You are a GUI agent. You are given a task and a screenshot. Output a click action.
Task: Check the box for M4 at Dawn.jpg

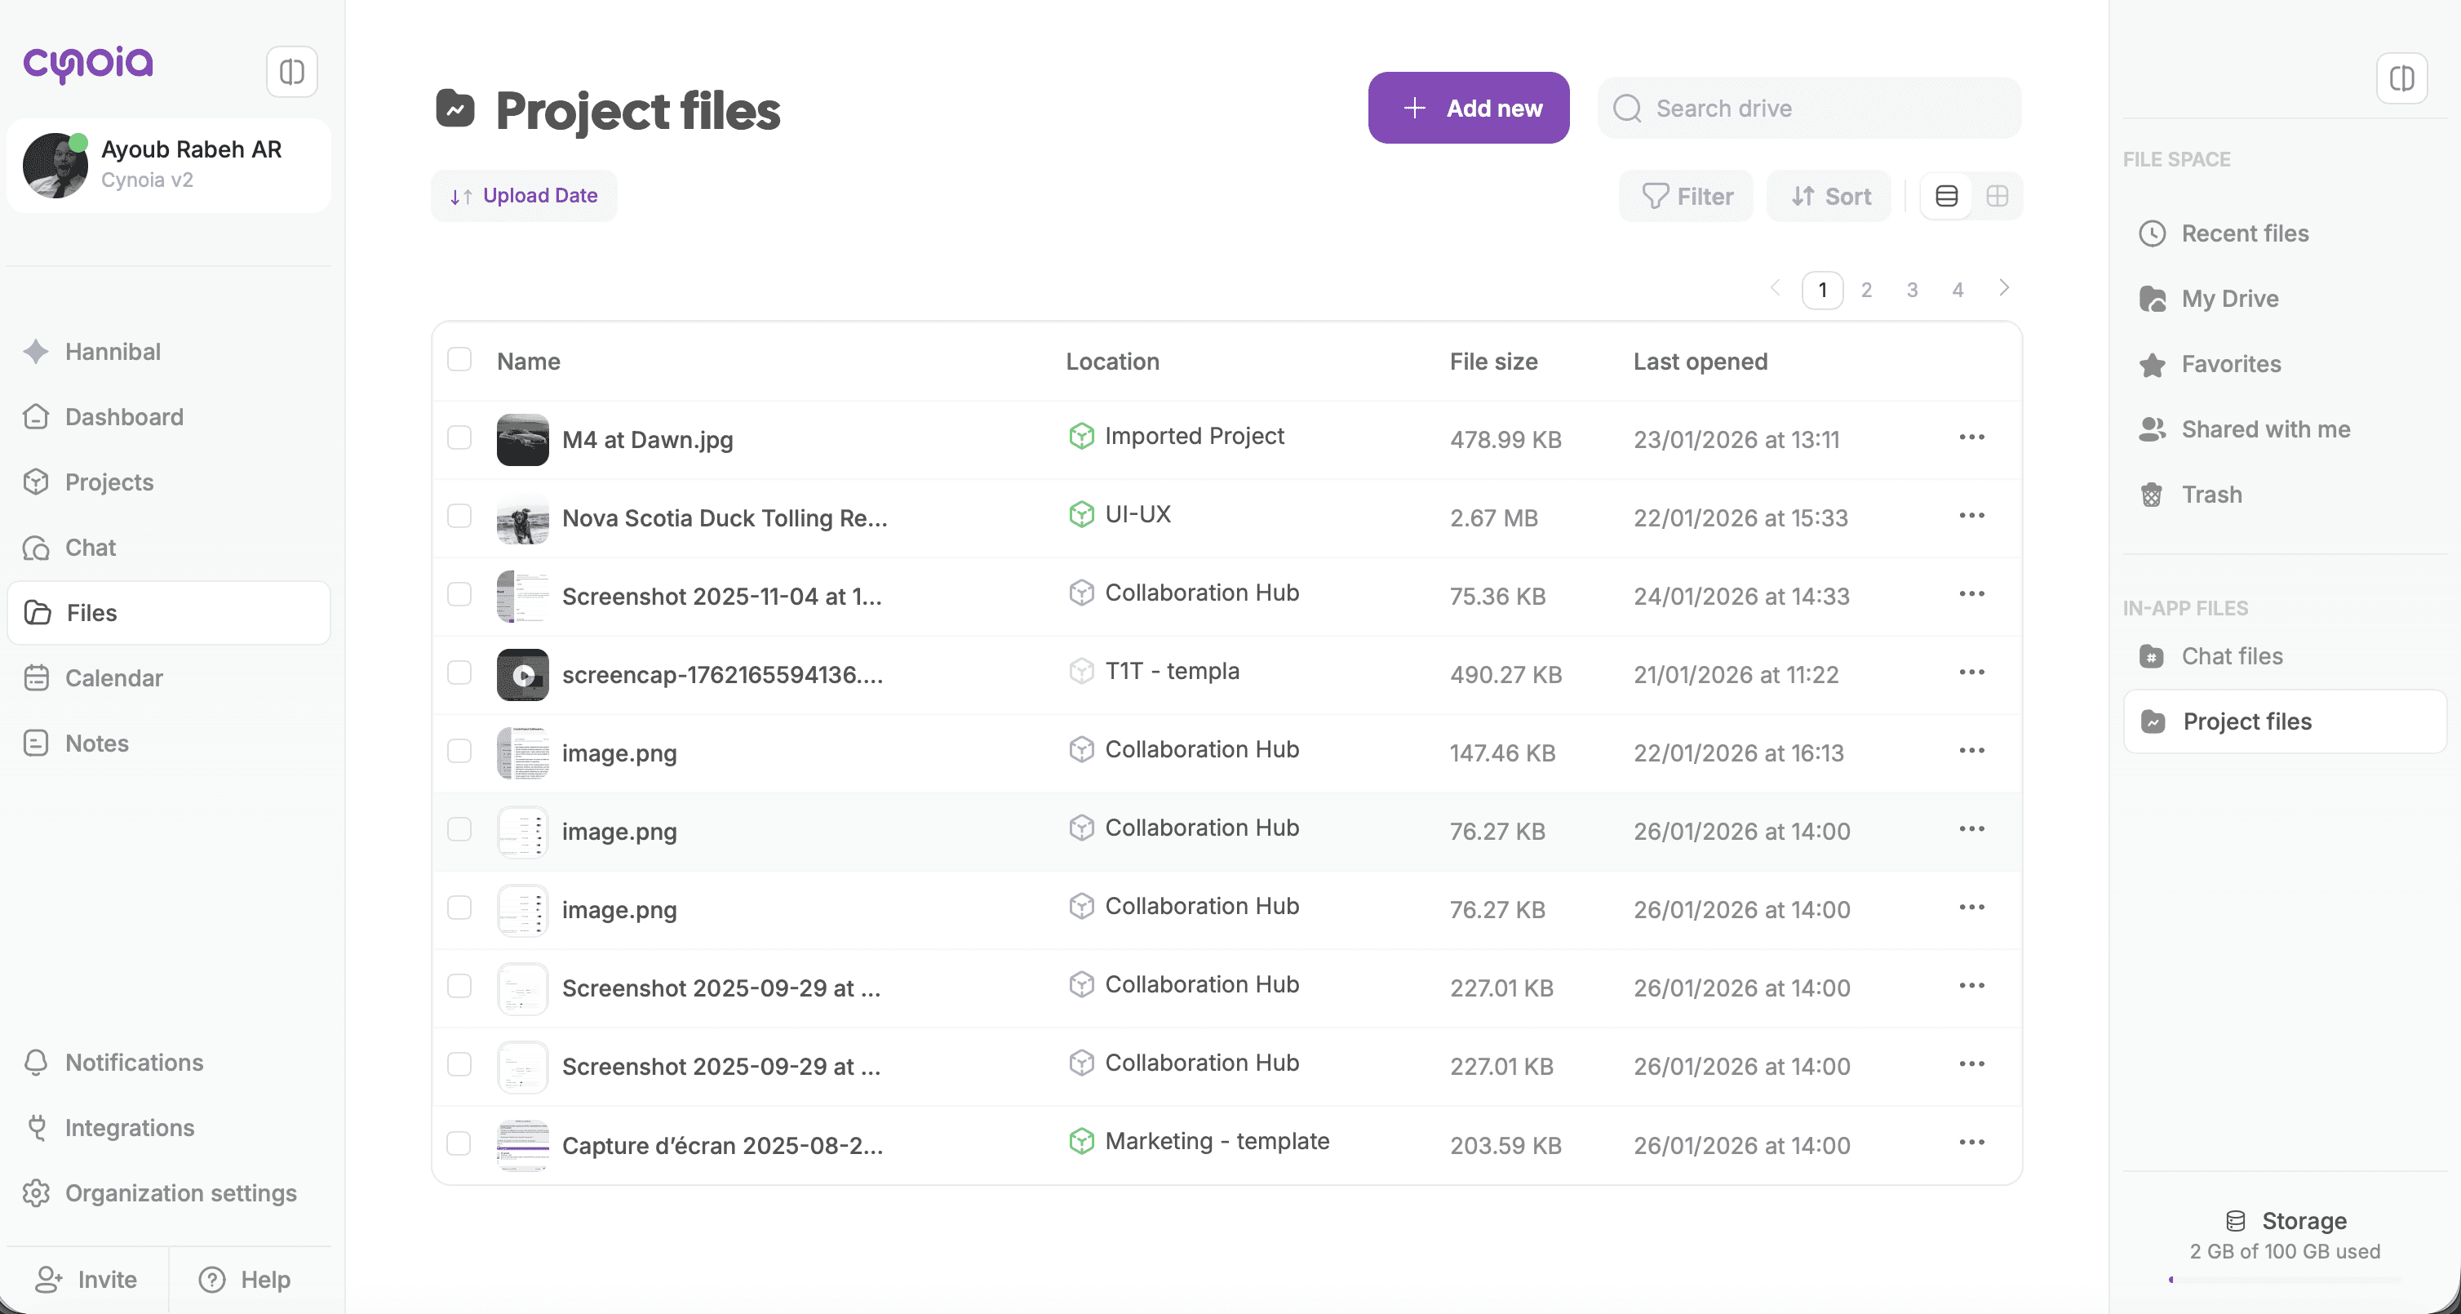coord(459,438)
